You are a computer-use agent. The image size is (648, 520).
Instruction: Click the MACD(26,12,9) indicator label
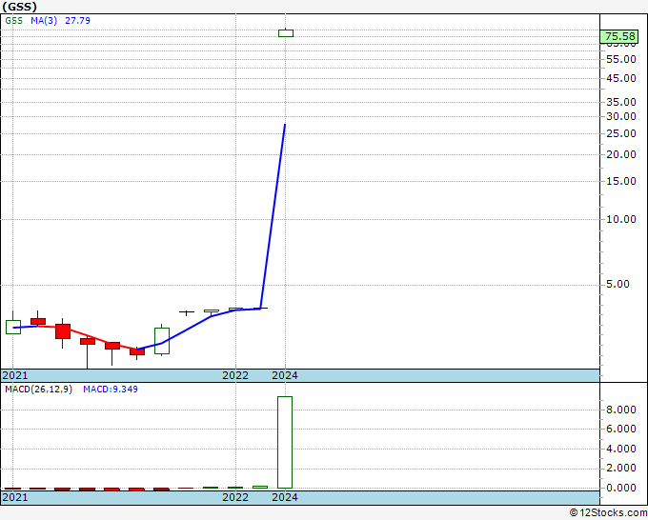38,390
